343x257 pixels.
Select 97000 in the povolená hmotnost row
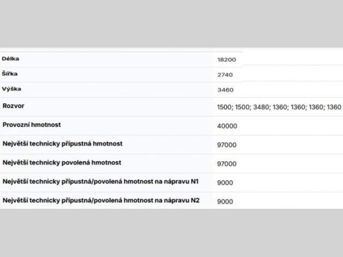(x=227, y=164)
